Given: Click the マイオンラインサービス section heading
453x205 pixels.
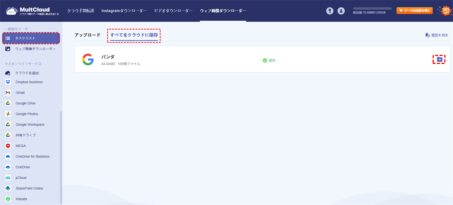Looking at the screenshot, I should pos(23,64).
